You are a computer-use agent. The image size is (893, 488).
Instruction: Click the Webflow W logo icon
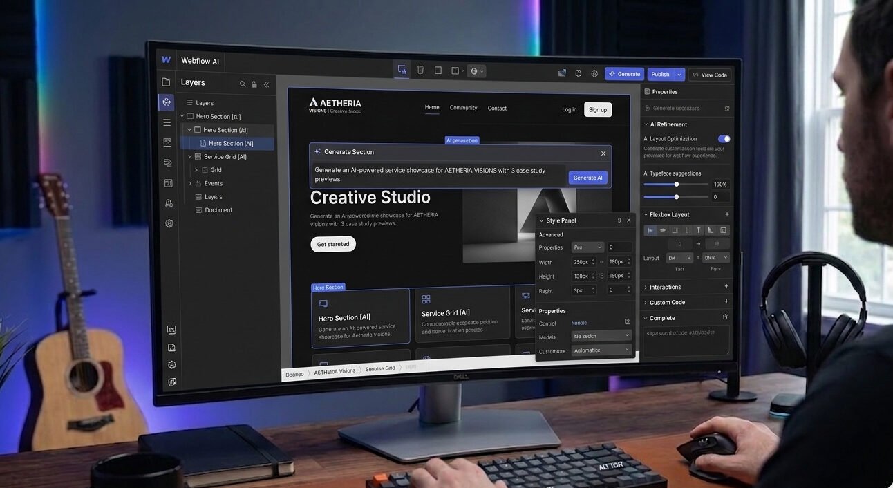(x=166, y=60)
